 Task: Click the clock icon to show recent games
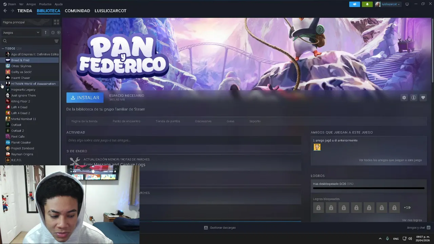pyautogui.click(x=53, y=33)
